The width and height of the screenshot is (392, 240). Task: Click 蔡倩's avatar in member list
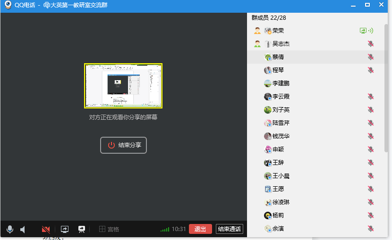pos(268,57)
